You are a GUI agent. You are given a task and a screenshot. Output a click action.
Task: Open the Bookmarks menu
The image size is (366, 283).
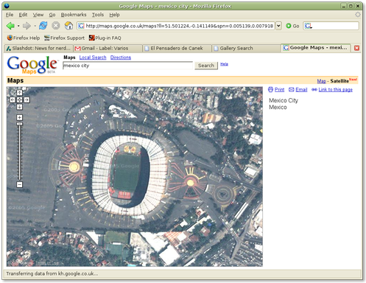[74, 15]
